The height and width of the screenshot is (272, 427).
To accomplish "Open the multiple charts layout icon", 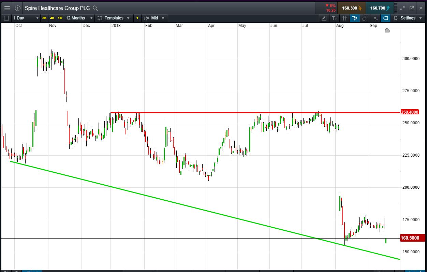I will (365, 18).
